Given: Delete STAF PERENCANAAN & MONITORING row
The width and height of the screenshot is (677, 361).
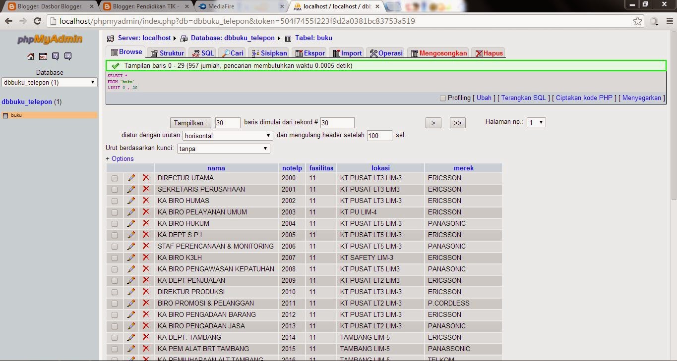Looking at the screenshot, I should click(x=146, y=246).
